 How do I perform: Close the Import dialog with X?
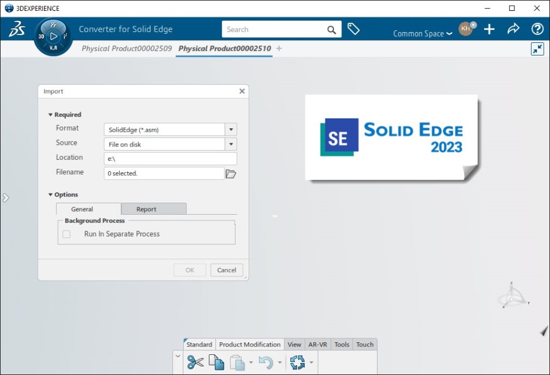coord(242,91)
